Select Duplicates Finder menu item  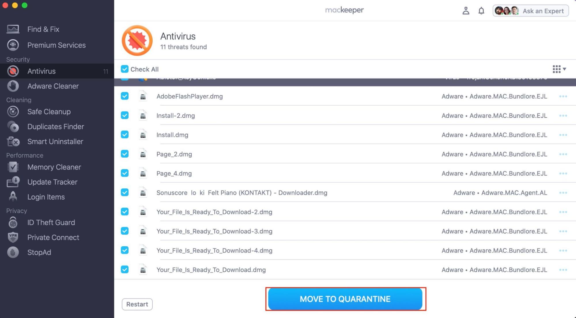point(57,127)
